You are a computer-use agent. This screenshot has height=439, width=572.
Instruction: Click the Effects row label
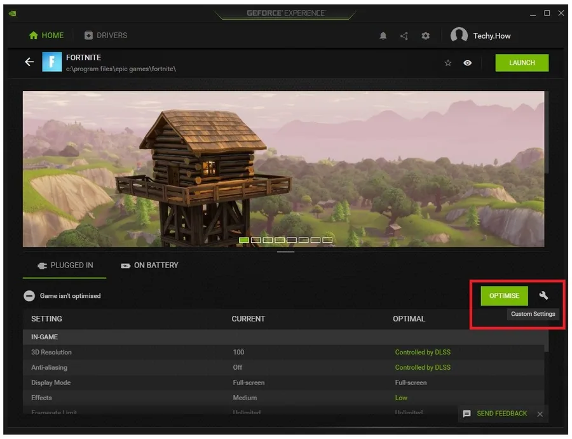[41, 398]
